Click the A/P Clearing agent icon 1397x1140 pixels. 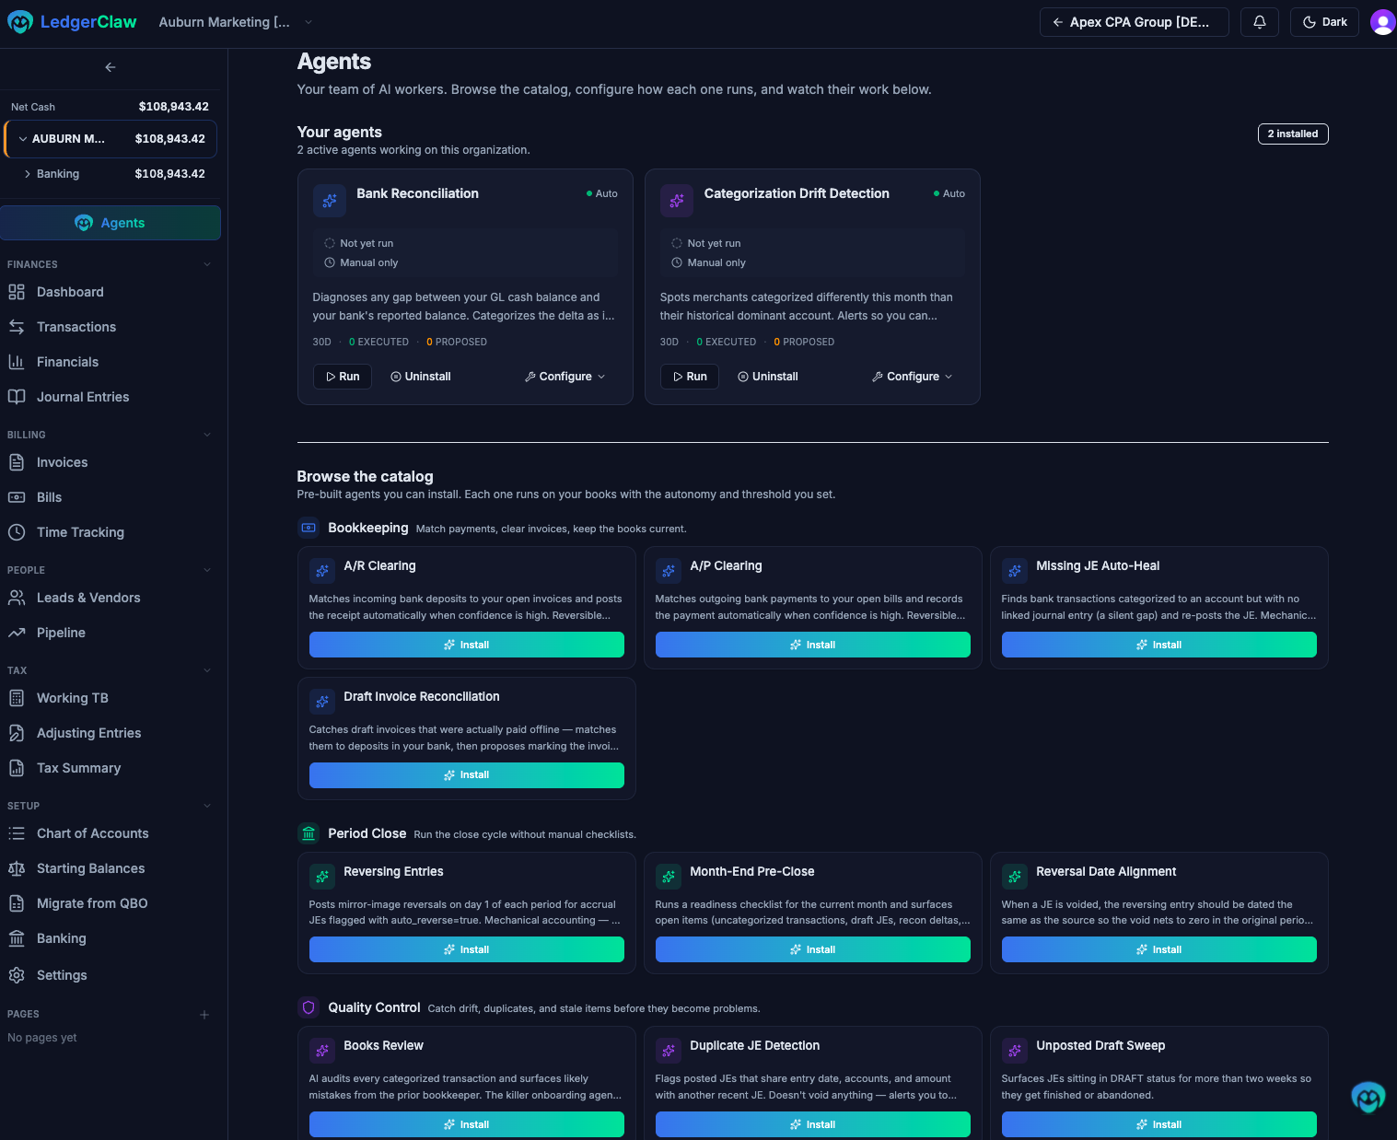tap(669, 571)
